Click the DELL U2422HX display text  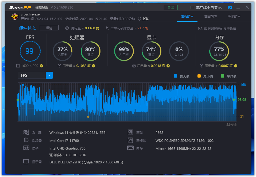pos(86,162)
